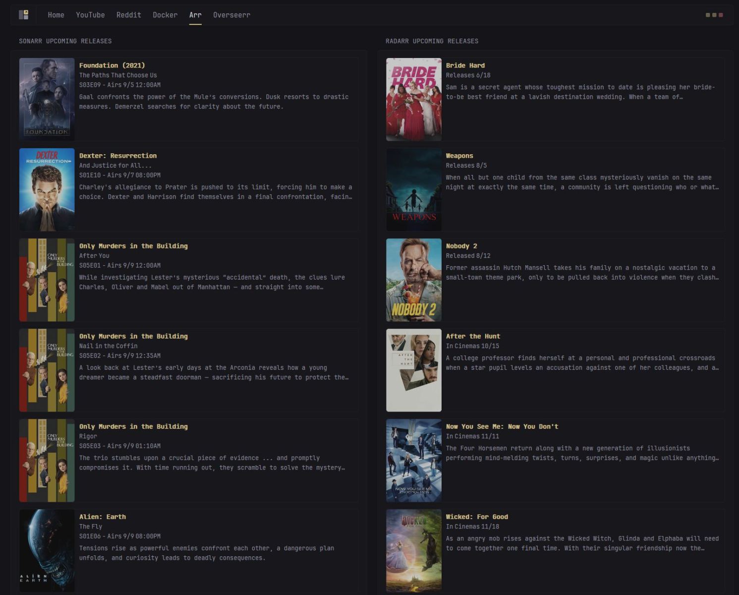Click the After the Hunt poster
739x595 pixels.
coord(414,370)
